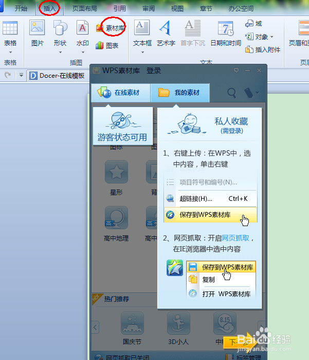Image resolution: width=309 pixels, height=360 pixels.
Task: Insert a picture via 图片 icon
Action: pos(37,28)
